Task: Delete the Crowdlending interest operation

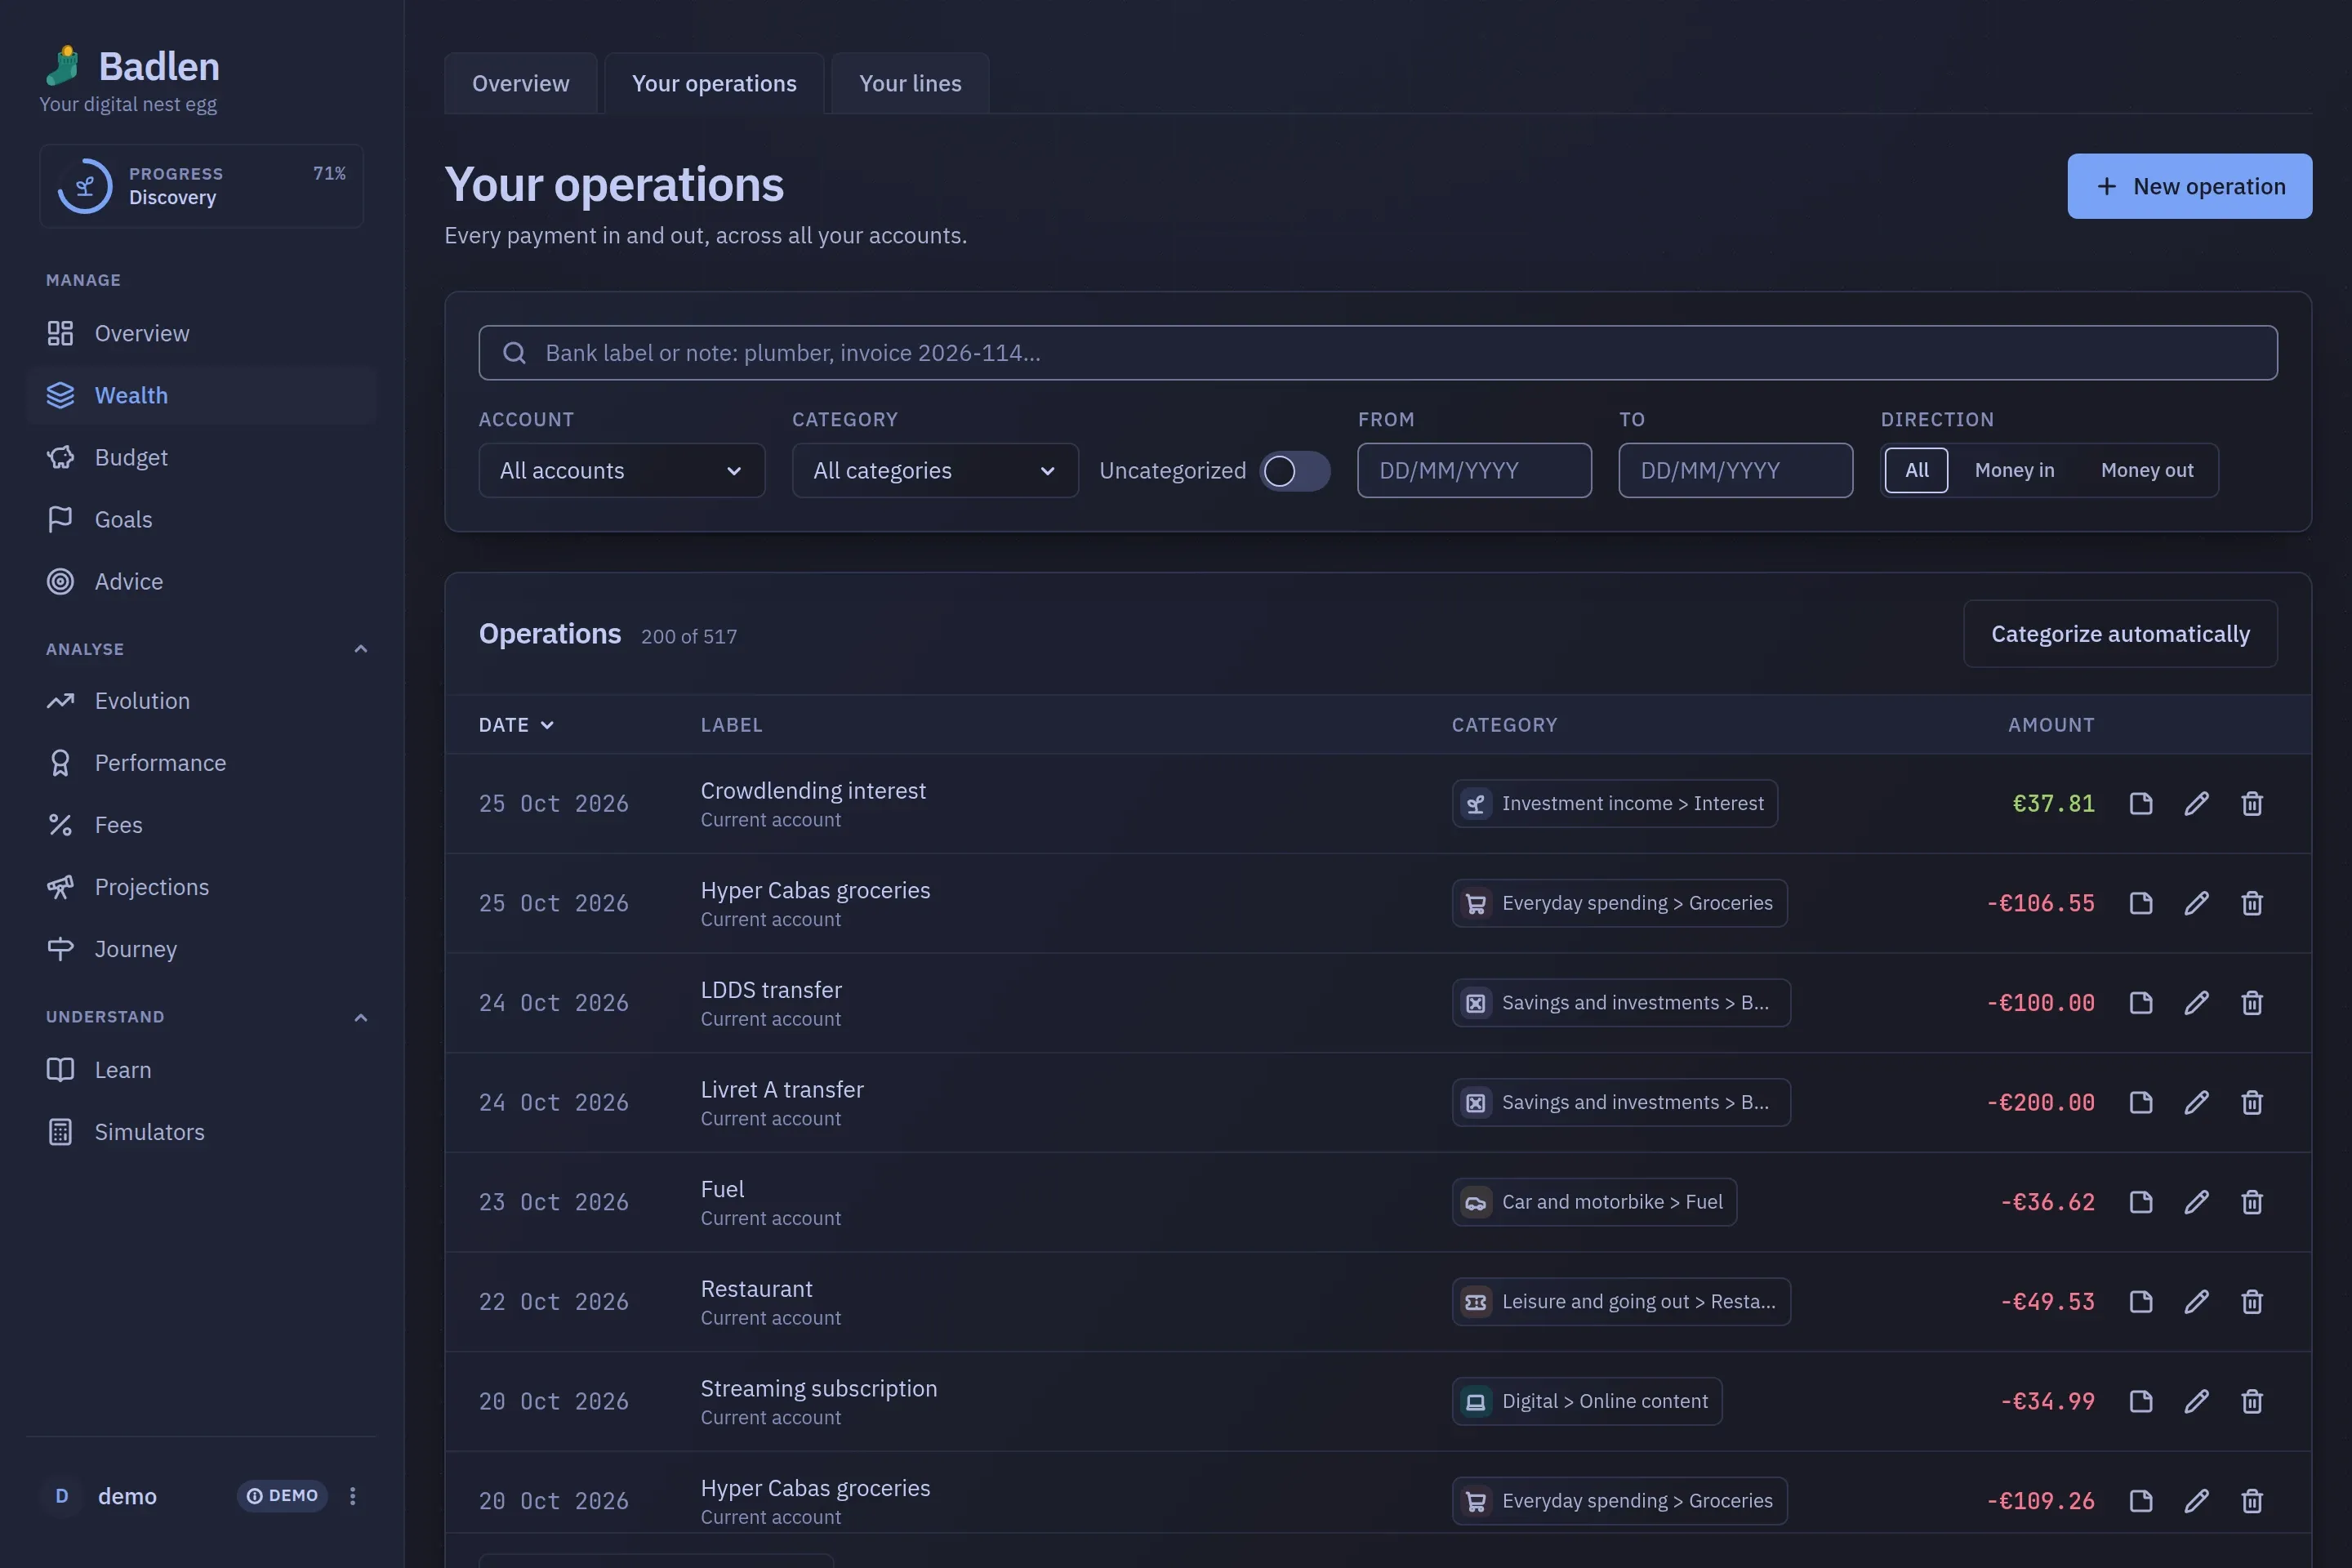Action: [2252, 803]
